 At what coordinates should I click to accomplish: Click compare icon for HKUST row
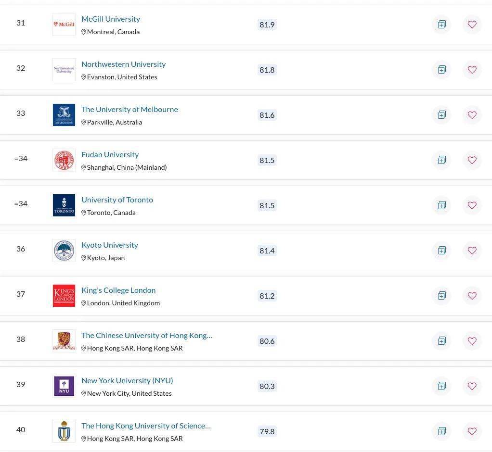[x=441, y=431]
